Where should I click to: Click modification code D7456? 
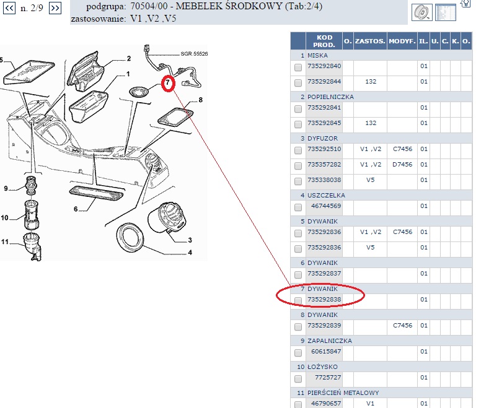[x=402, y=165]
